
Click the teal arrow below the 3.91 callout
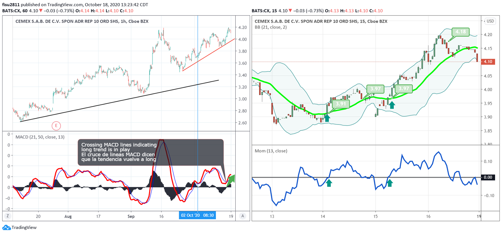coord(327,118)
